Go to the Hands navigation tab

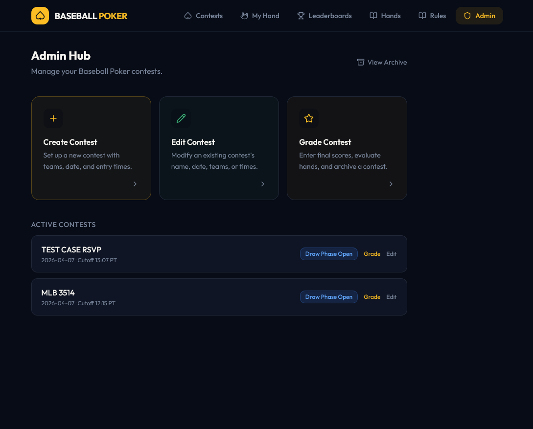[x=385, y=16]
